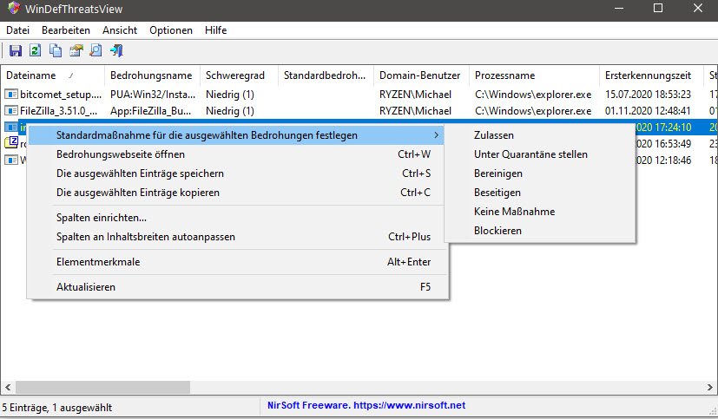Expand the submenu arrow of Standardmaßnahme entry
This screenshot has height=419, width=718.
click(x=436, y=135)
